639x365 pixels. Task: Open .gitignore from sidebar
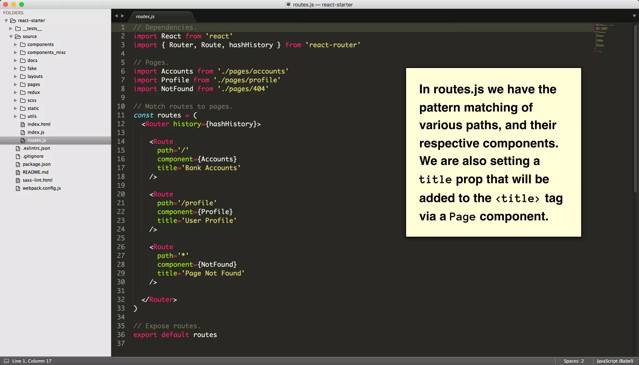[33, 156]
